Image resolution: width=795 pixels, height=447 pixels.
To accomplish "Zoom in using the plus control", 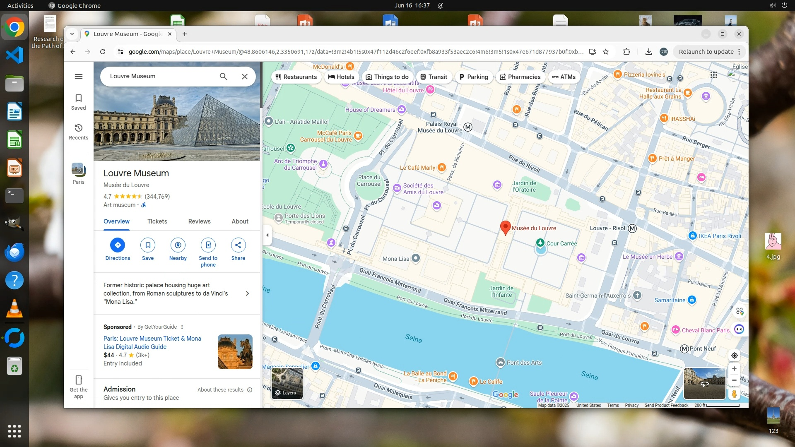I will click(x=734, y=369).
